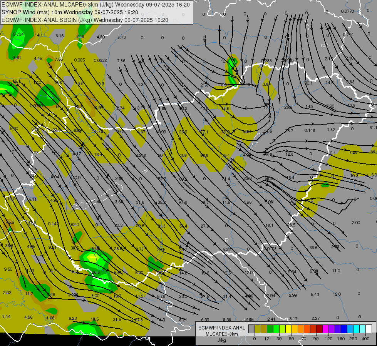Click the map value 8.73
Viewport: 377px width, 346px height.
click(x=122, y=37)
